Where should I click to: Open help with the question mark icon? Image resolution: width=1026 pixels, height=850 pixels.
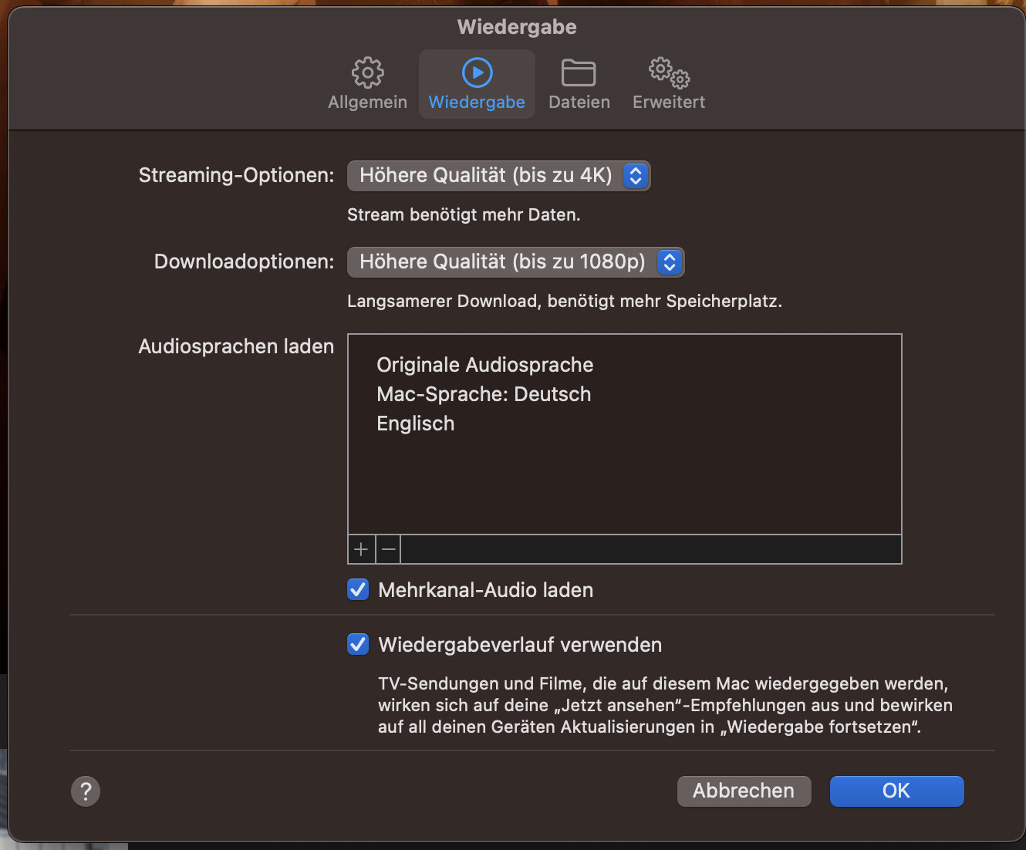point(86,791)
